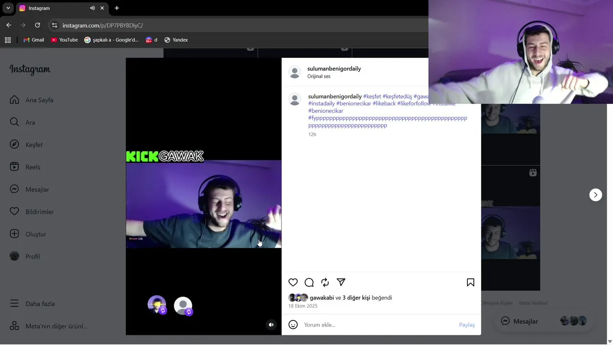Viewport: 613px width, 345px height.
Task: Click the second tagged-user avatar on video
Action: click(x=183, y=306)
